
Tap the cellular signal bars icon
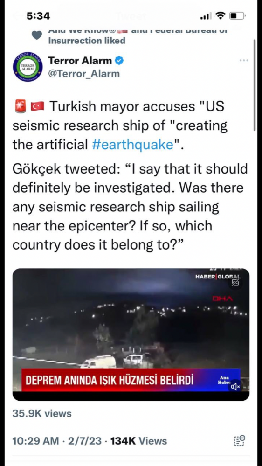206,16
